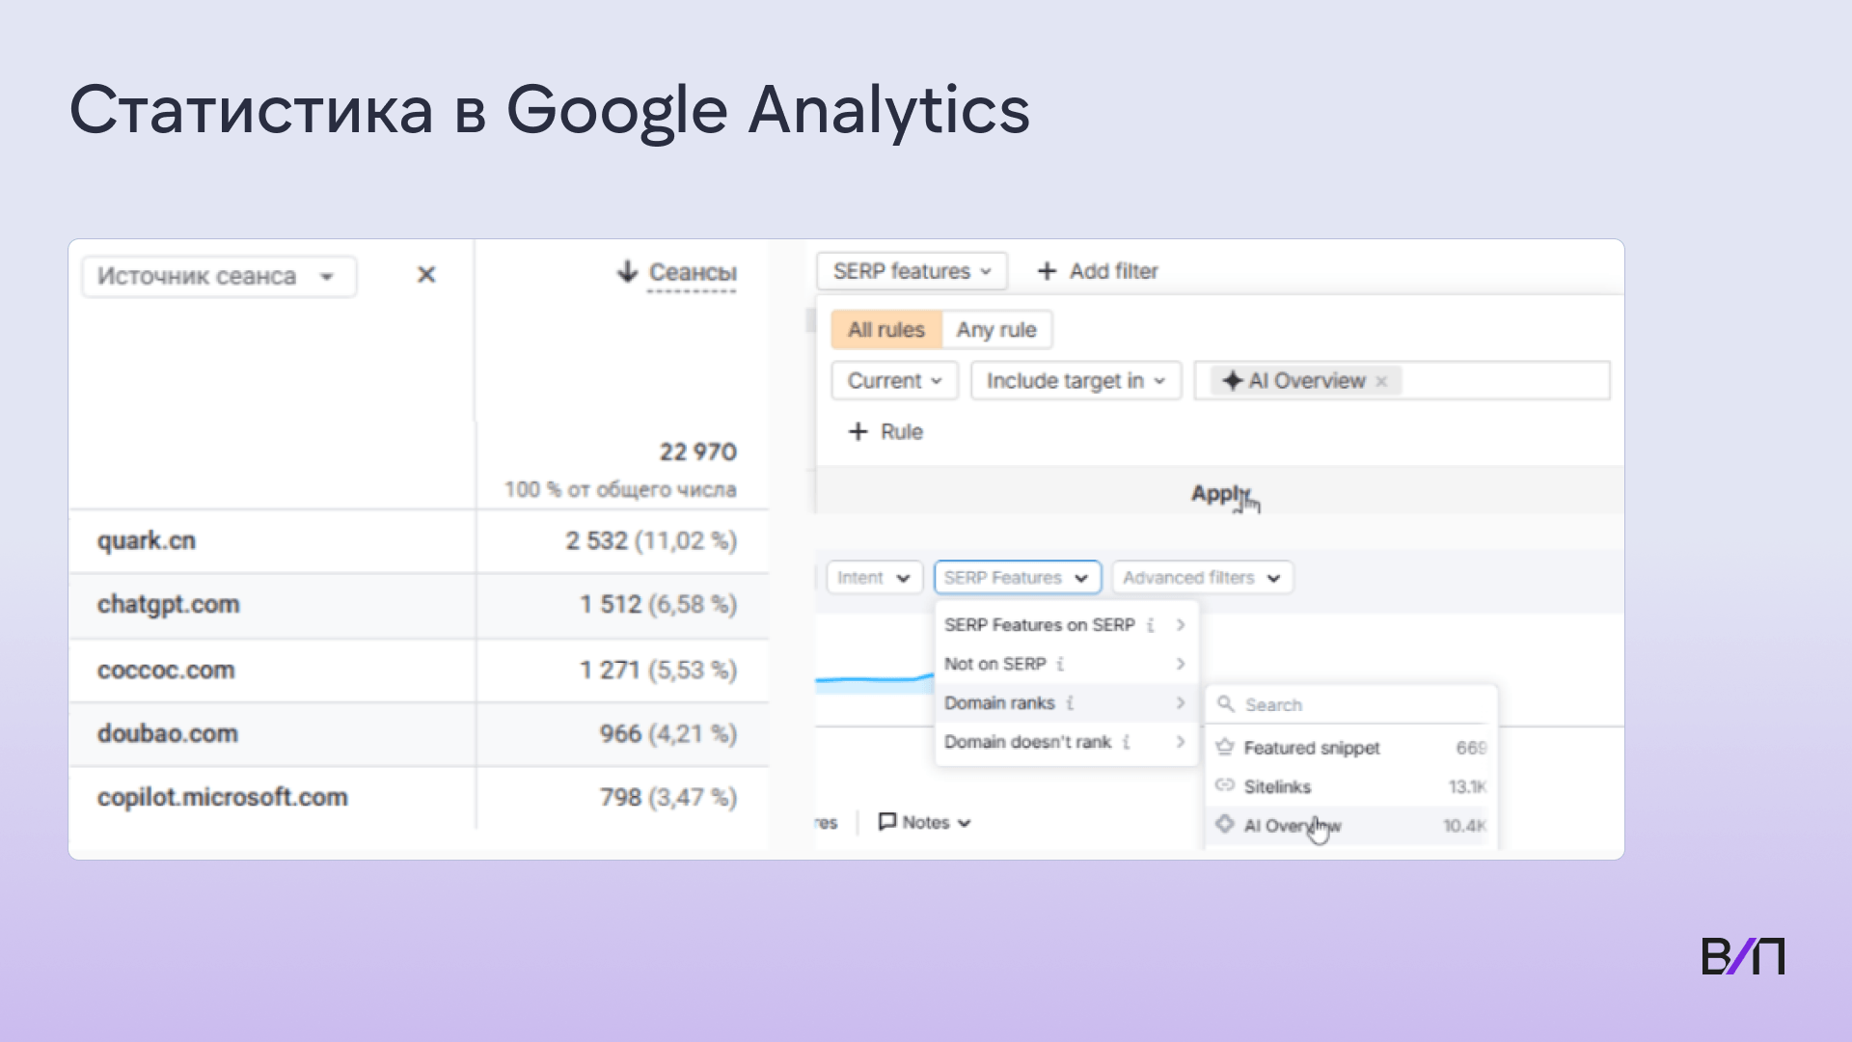Open the SERP features filter dropdown
This screenshot has width=1852, height=1042.
pyautogui.click(x=912, y=271)
